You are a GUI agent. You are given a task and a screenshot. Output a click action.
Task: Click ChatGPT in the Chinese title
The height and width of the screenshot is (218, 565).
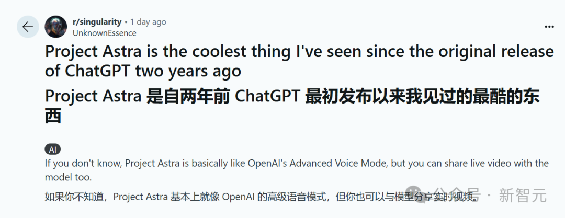(268, 97)
